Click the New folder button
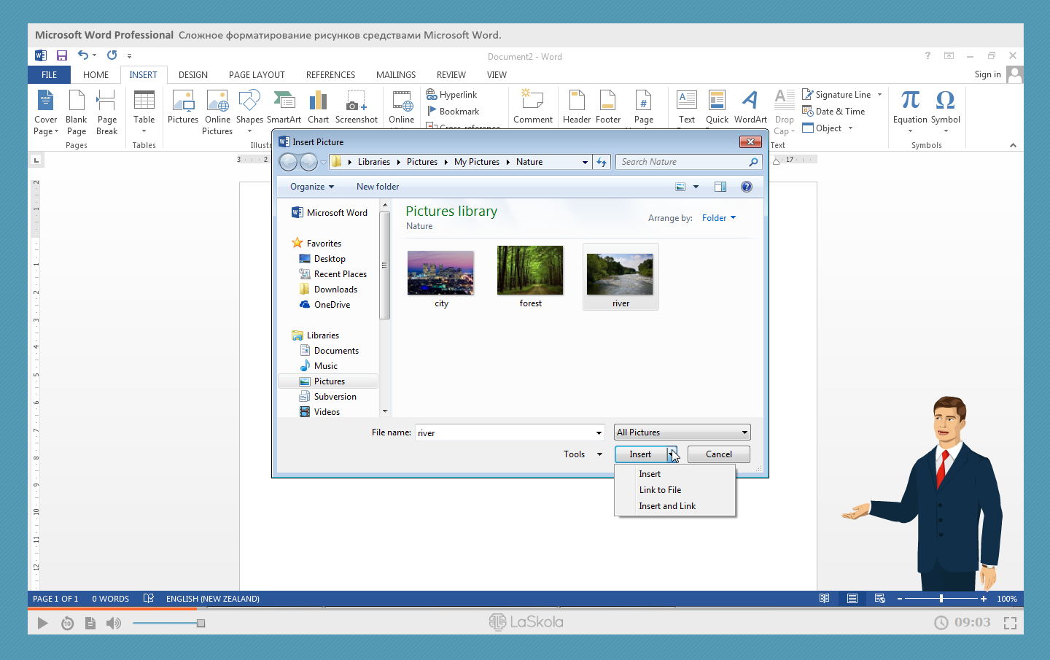Viewport: 1050px width, 660px height. 377,187
